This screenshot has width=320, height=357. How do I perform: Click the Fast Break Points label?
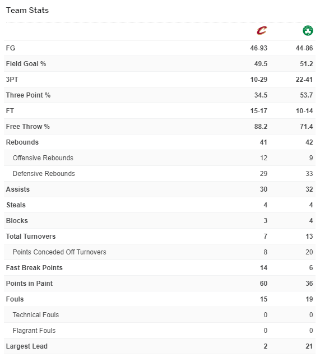point(34,268)
